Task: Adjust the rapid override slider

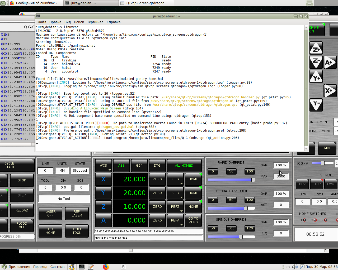Action: pyautogui.click(x=231, y=180)
